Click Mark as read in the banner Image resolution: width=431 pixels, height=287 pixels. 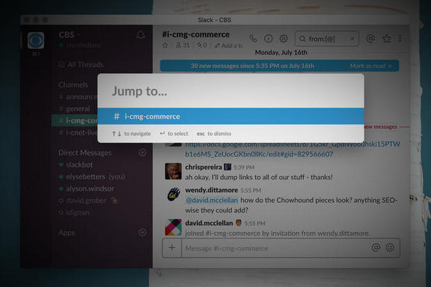[368, 66]
